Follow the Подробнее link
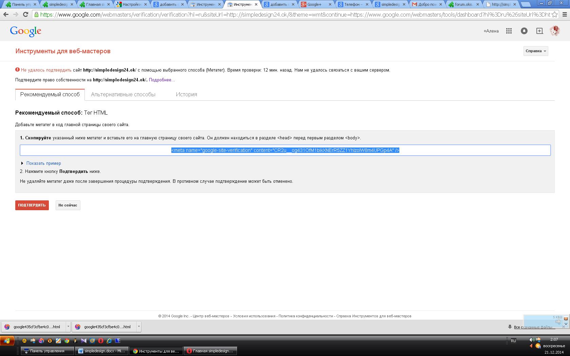 [162, 80]
